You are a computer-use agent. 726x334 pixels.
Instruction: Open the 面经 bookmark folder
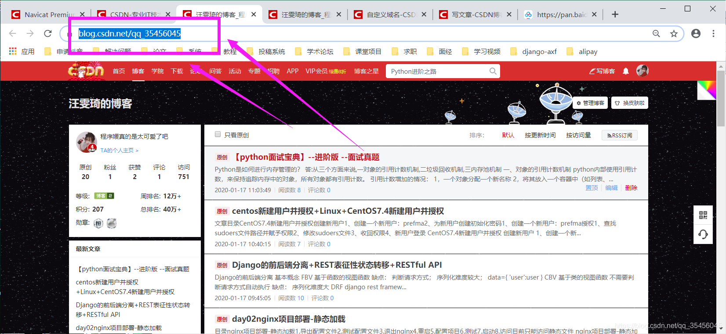439,51
